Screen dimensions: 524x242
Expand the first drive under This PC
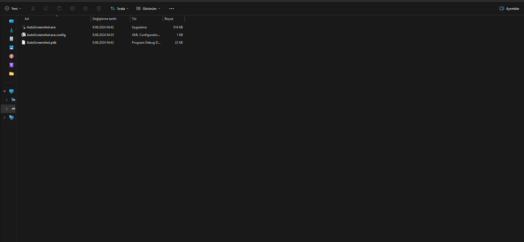point(7,100)
